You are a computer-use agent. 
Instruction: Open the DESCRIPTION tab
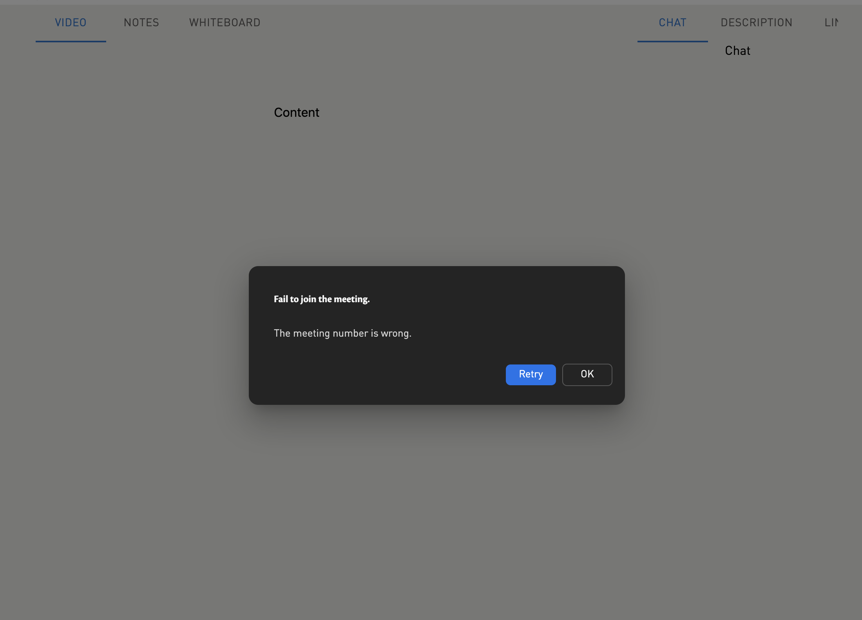(756, 23)
